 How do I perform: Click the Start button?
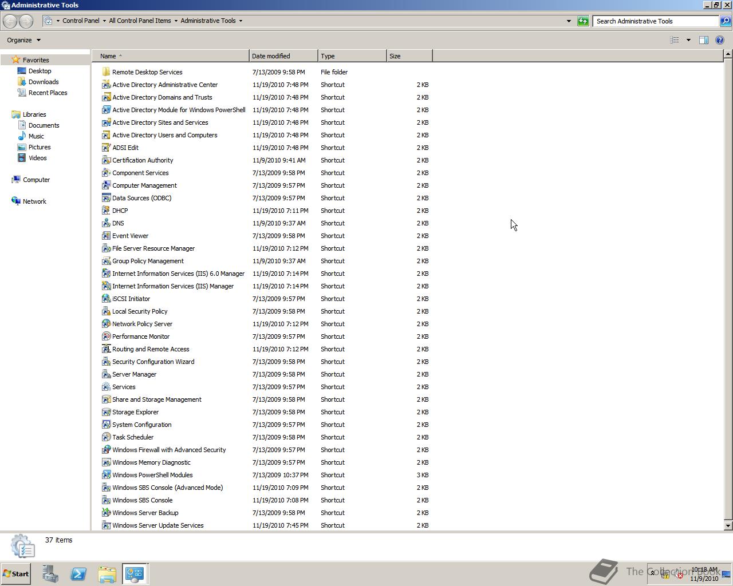pyautogui.click(x=16, y=574)
